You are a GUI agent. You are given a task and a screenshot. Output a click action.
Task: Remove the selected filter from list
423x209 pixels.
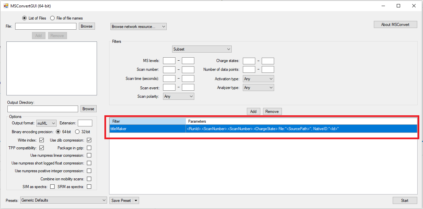272,112
